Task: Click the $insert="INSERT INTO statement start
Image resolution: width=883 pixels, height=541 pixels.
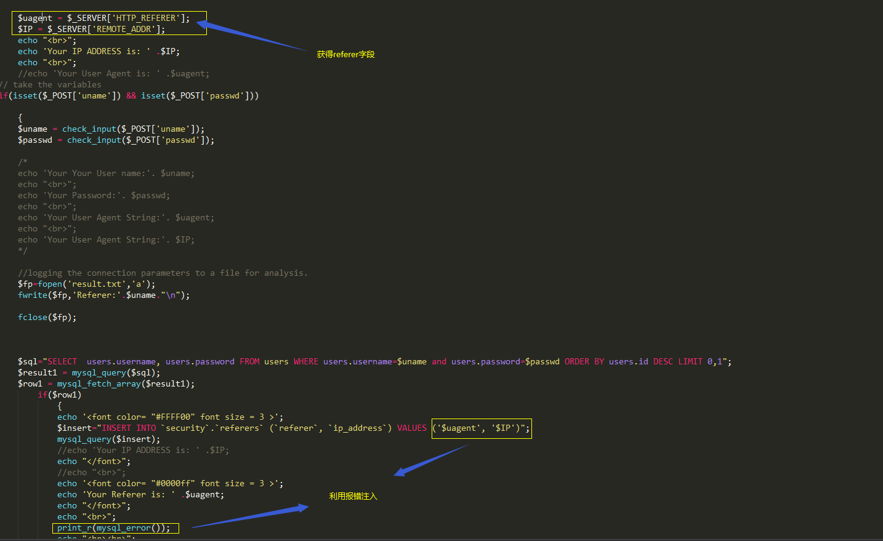Action: coord(107,428)
